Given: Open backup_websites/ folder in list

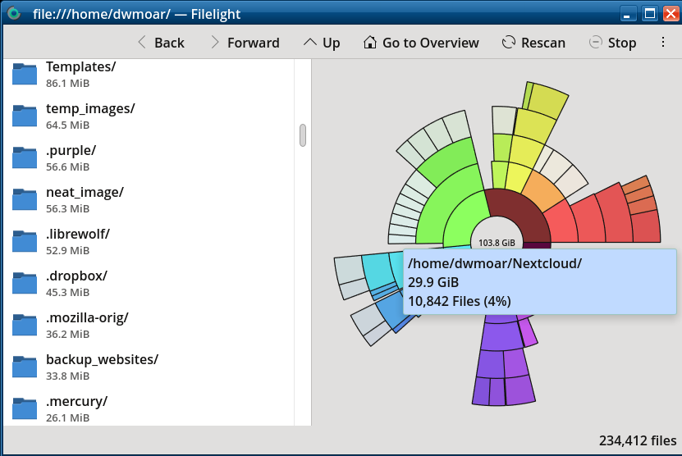Looking at the screenshot, I should (101, 360).
